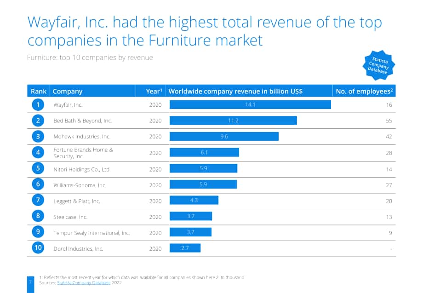Viewport: 423px width, 293px height.
Task: Click the subtitle Furniture: top 10 companies by revenue
Action: pos(90,58)
